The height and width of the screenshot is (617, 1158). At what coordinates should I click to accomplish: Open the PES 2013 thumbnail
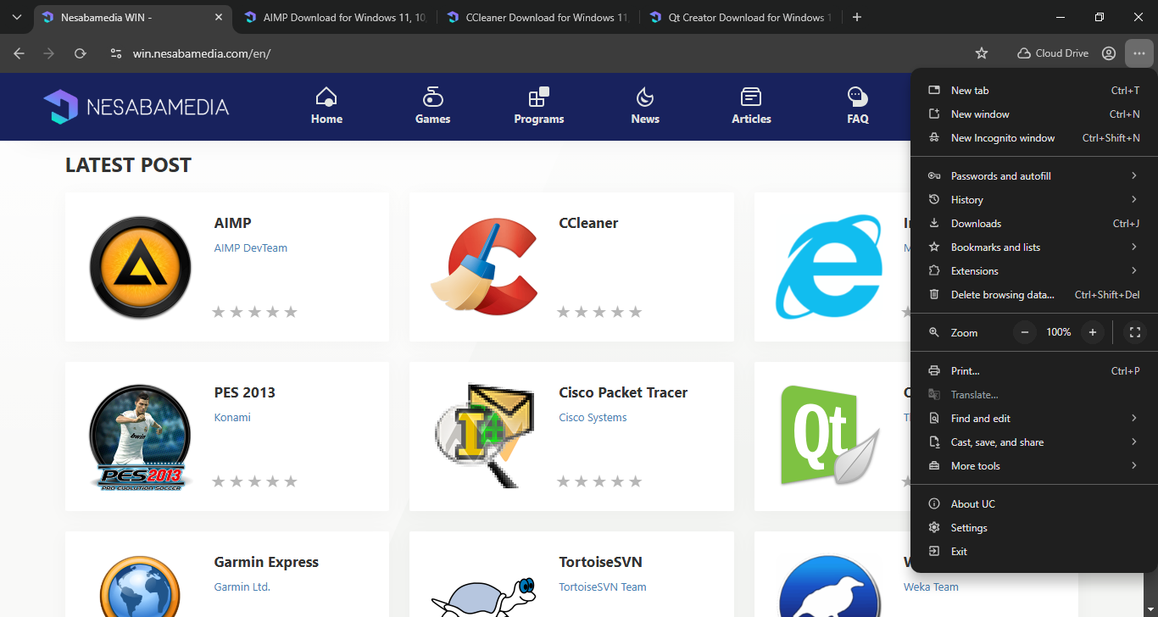coord(140,436)
